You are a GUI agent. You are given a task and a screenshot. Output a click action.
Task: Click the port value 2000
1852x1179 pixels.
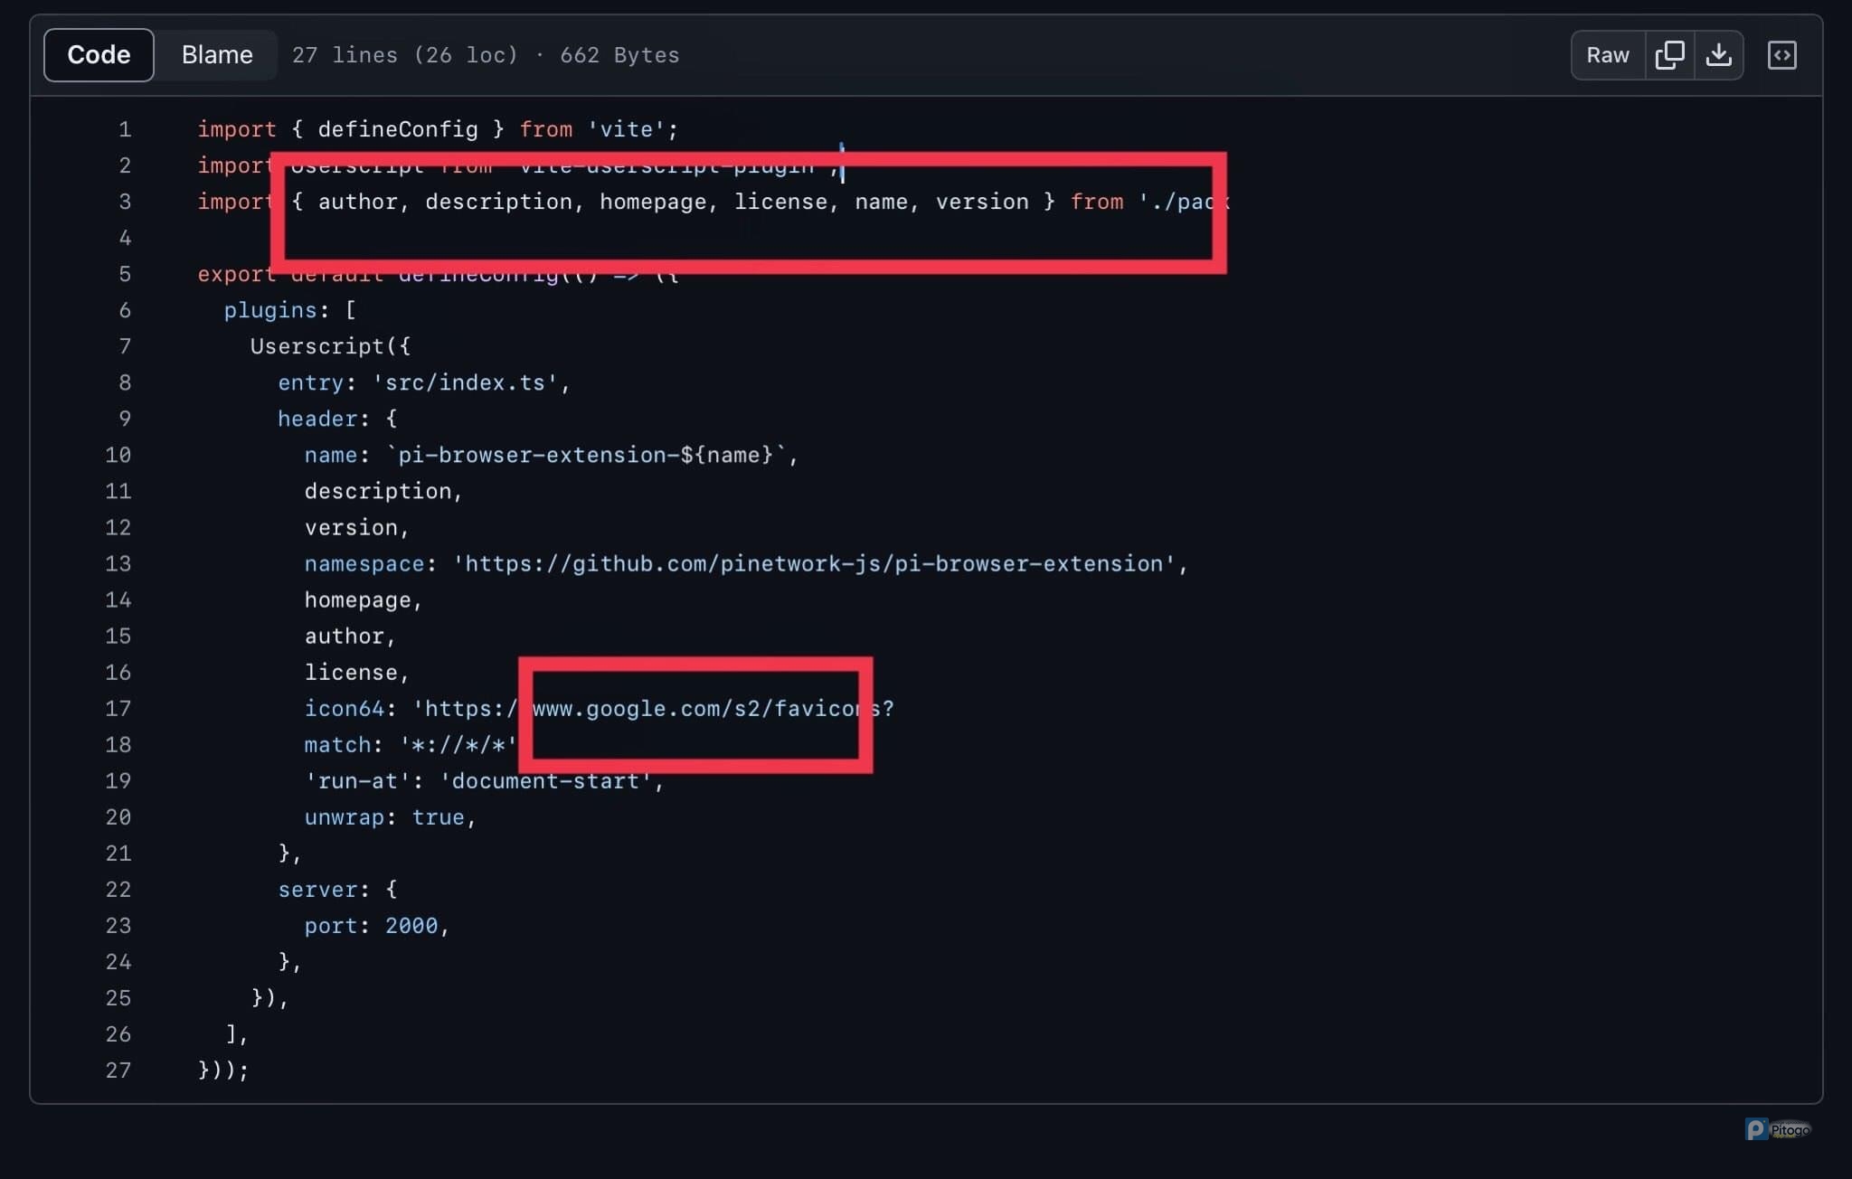tap(411, 925)
